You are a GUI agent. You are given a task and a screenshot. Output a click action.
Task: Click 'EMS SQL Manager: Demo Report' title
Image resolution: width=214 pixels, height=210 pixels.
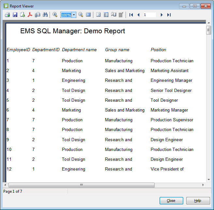72,31
